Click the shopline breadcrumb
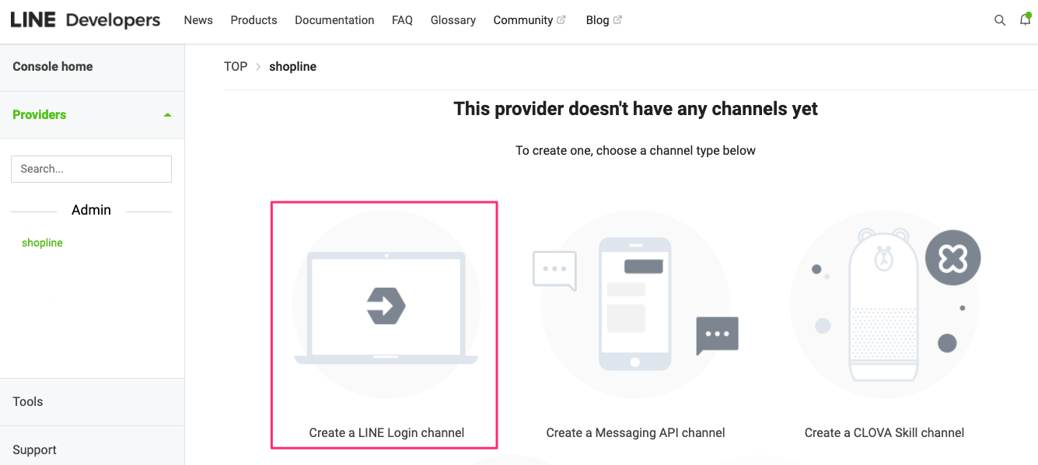Viewport: 1038px width, 465px height. click(293, 67)
